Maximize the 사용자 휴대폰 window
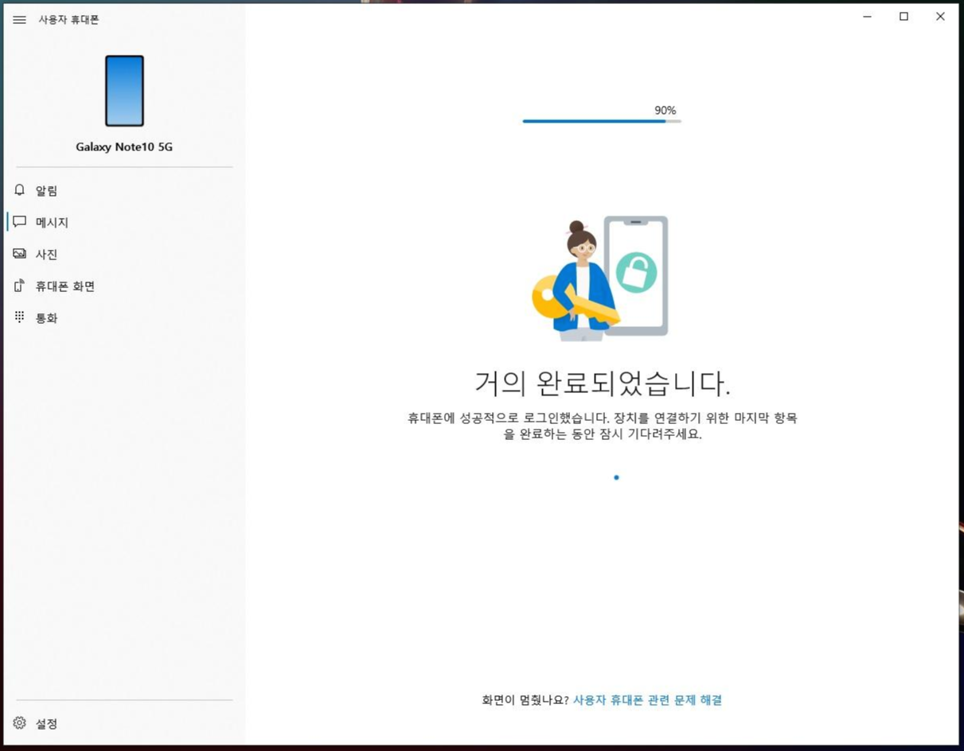 click(x=904, y=17)
